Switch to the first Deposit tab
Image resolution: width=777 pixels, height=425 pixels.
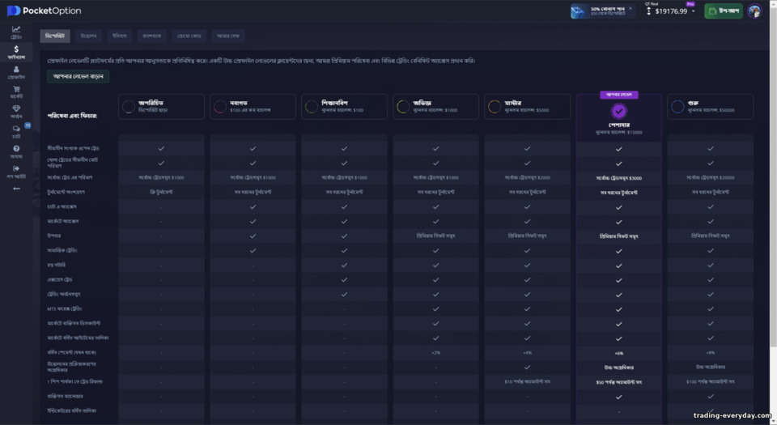click(55, 36)
